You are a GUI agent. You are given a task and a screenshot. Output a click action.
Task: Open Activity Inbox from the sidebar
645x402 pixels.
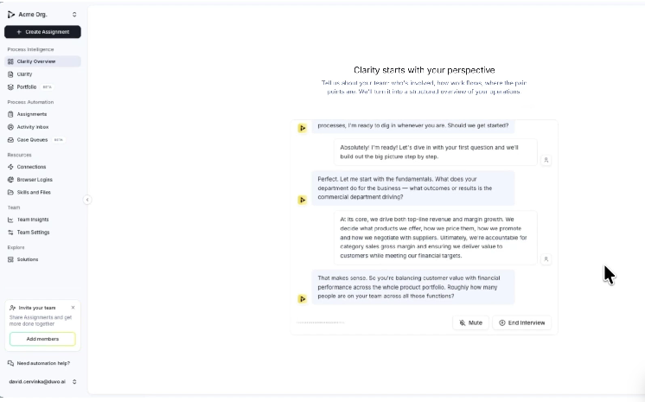33,127
